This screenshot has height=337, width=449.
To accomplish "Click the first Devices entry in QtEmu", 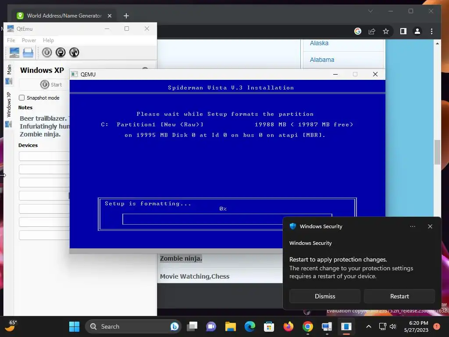I will [x=44, y=156].
